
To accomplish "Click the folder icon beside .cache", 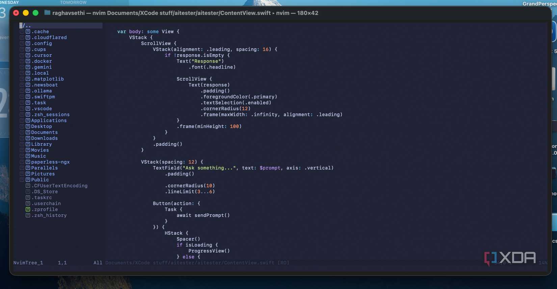I will tap(28, 32).
